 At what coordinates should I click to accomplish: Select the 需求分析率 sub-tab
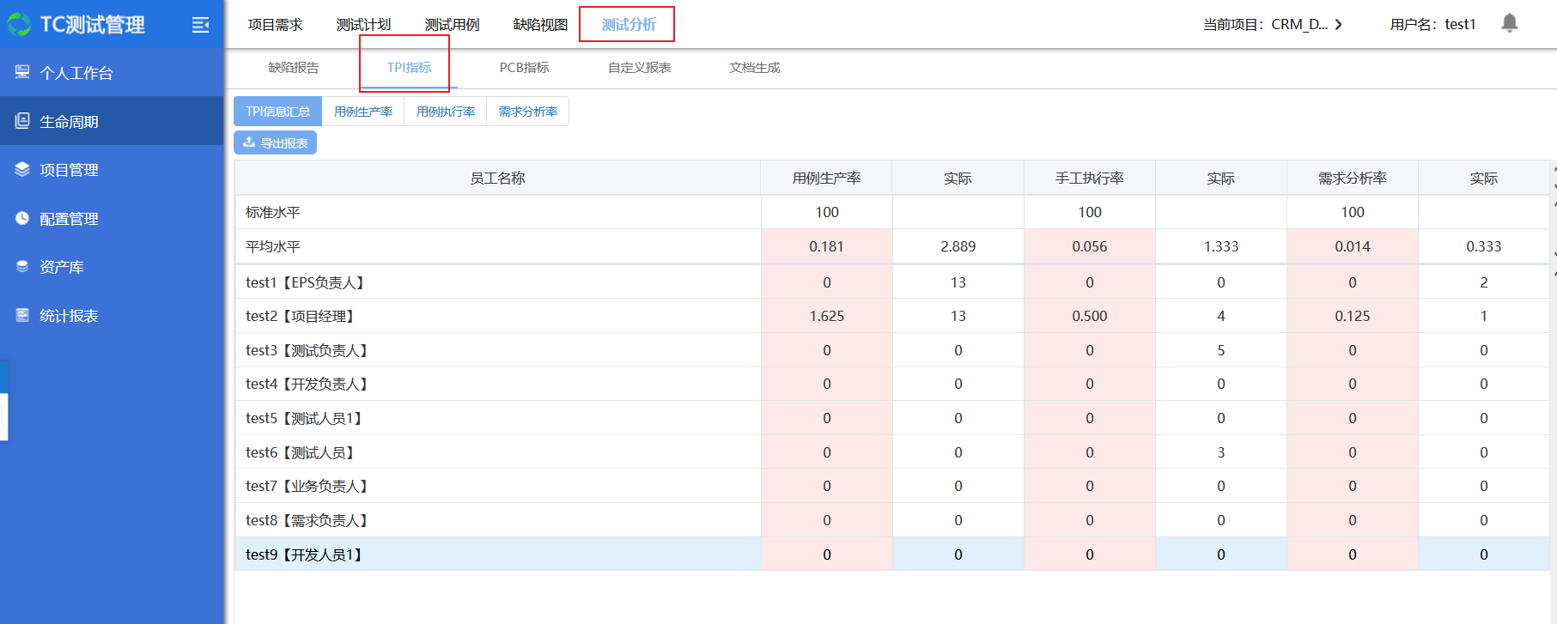pyautogui.click(x=527, y=112)
